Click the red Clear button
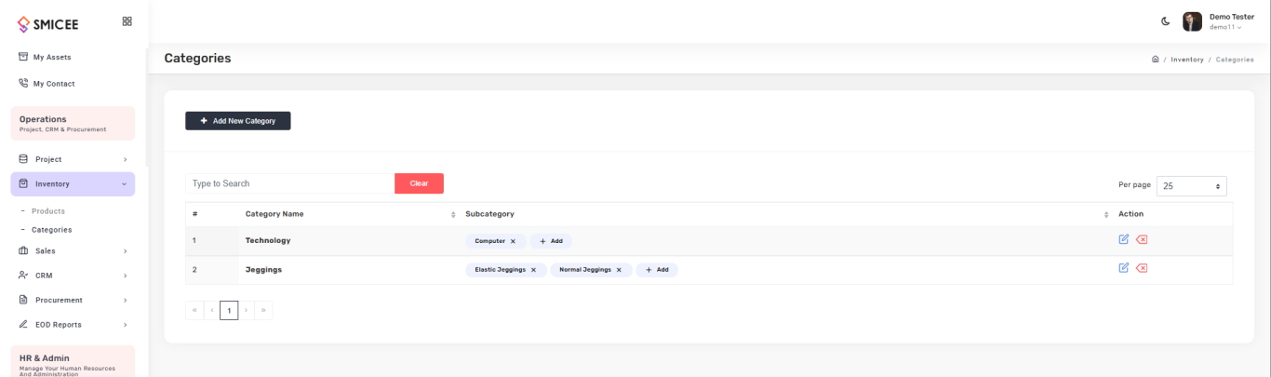The image size is (1271, 377). 419,183
